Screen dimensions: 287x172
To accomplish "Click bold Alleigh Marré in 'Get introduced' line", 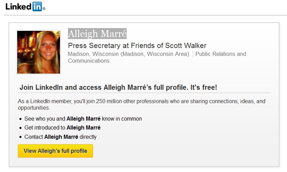I will [x=83, y=128].
